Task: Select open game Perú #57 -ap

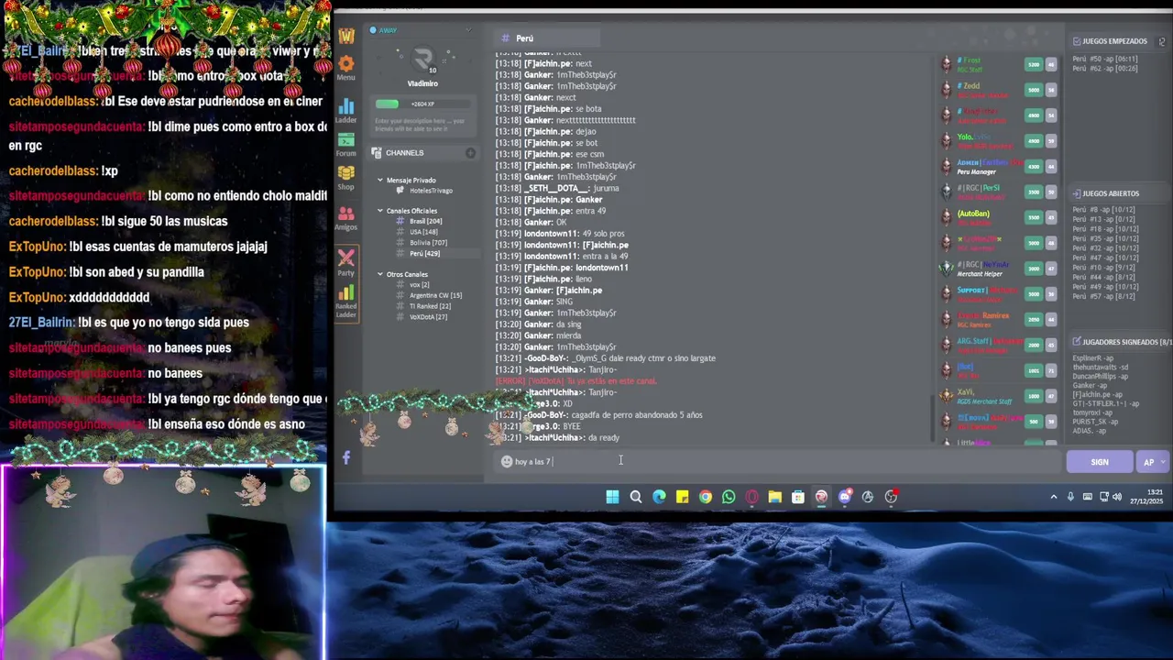Action: click(x=1104, y=297)
